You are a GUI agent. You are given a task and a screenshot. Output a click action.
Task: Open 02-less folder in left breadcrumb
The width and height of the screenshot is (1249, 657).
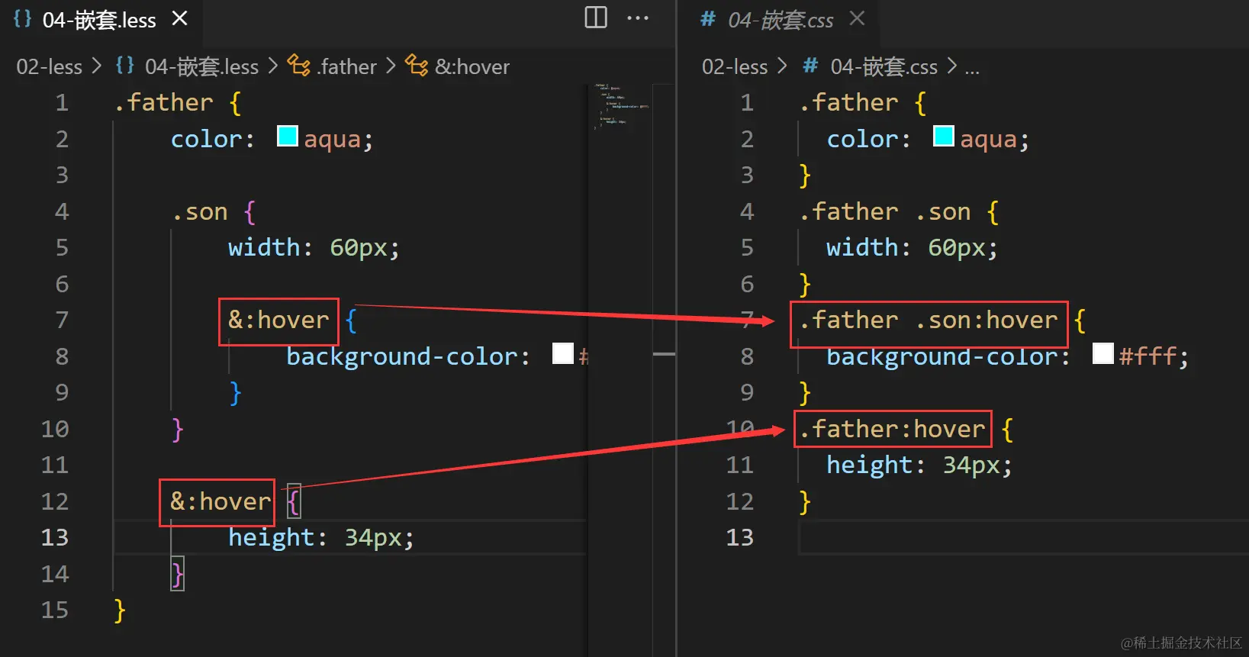(x=50, y=67)
